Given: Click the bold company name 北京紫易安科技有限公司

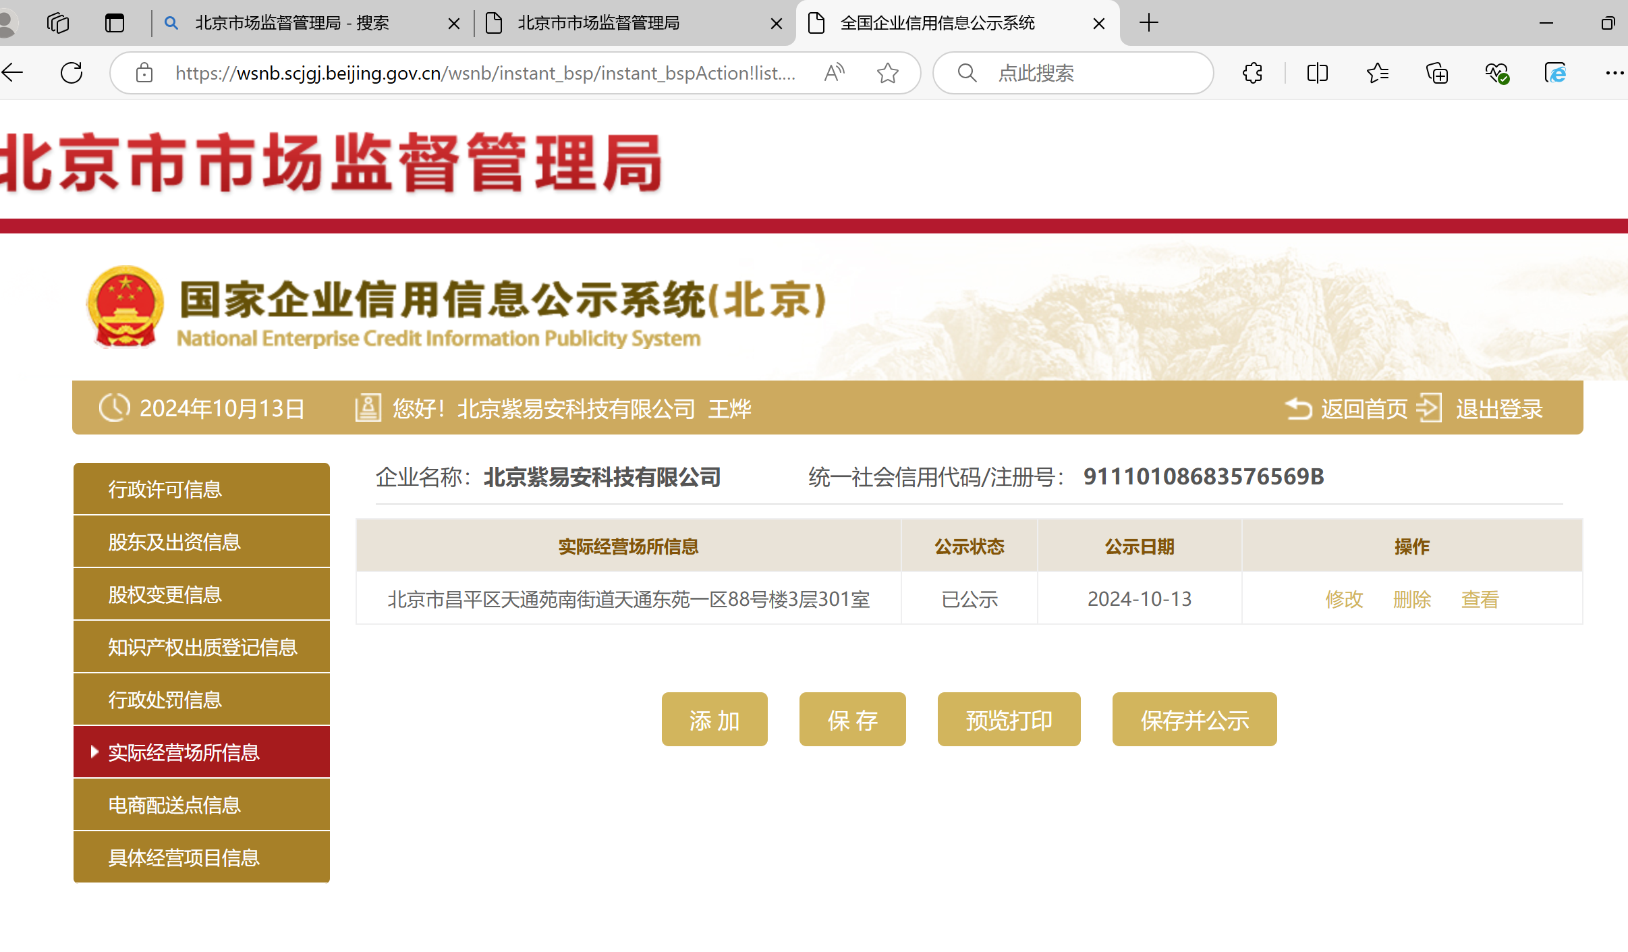Looking at the screenshot, I should click(x=602, y=477).
